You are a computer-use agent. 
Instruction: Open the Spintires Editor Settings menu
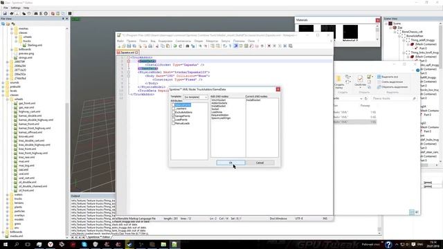15,8
